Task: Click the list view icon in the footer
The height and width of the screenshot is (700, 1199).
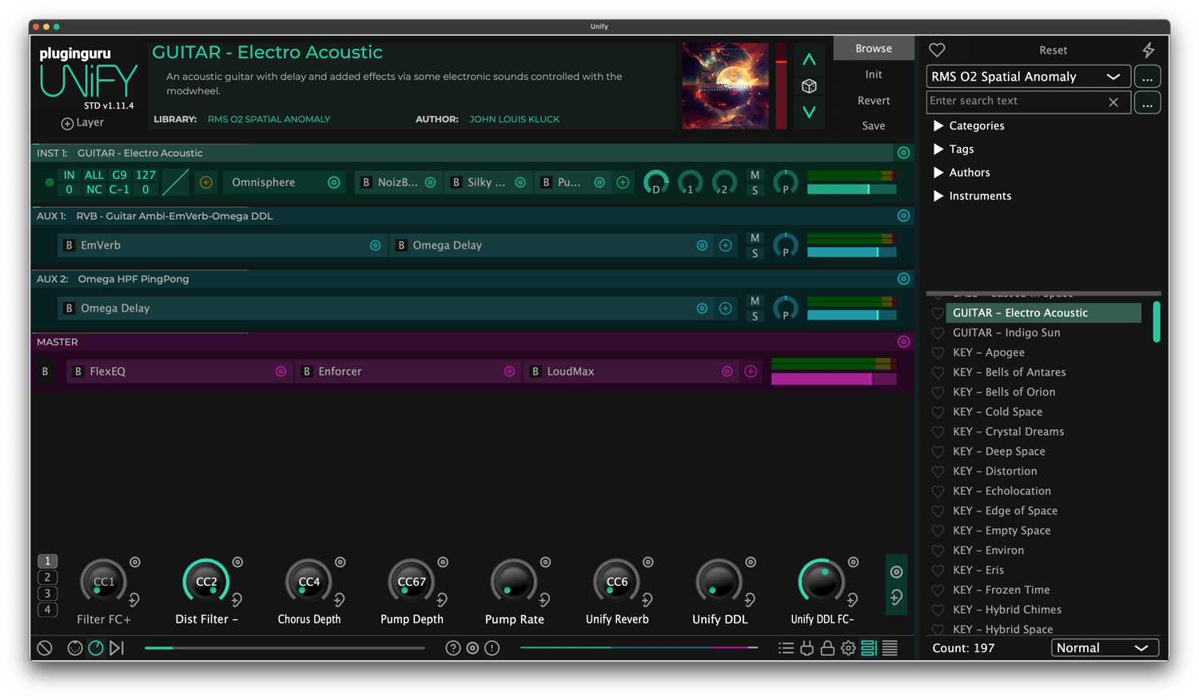Action: pos(786,648)
